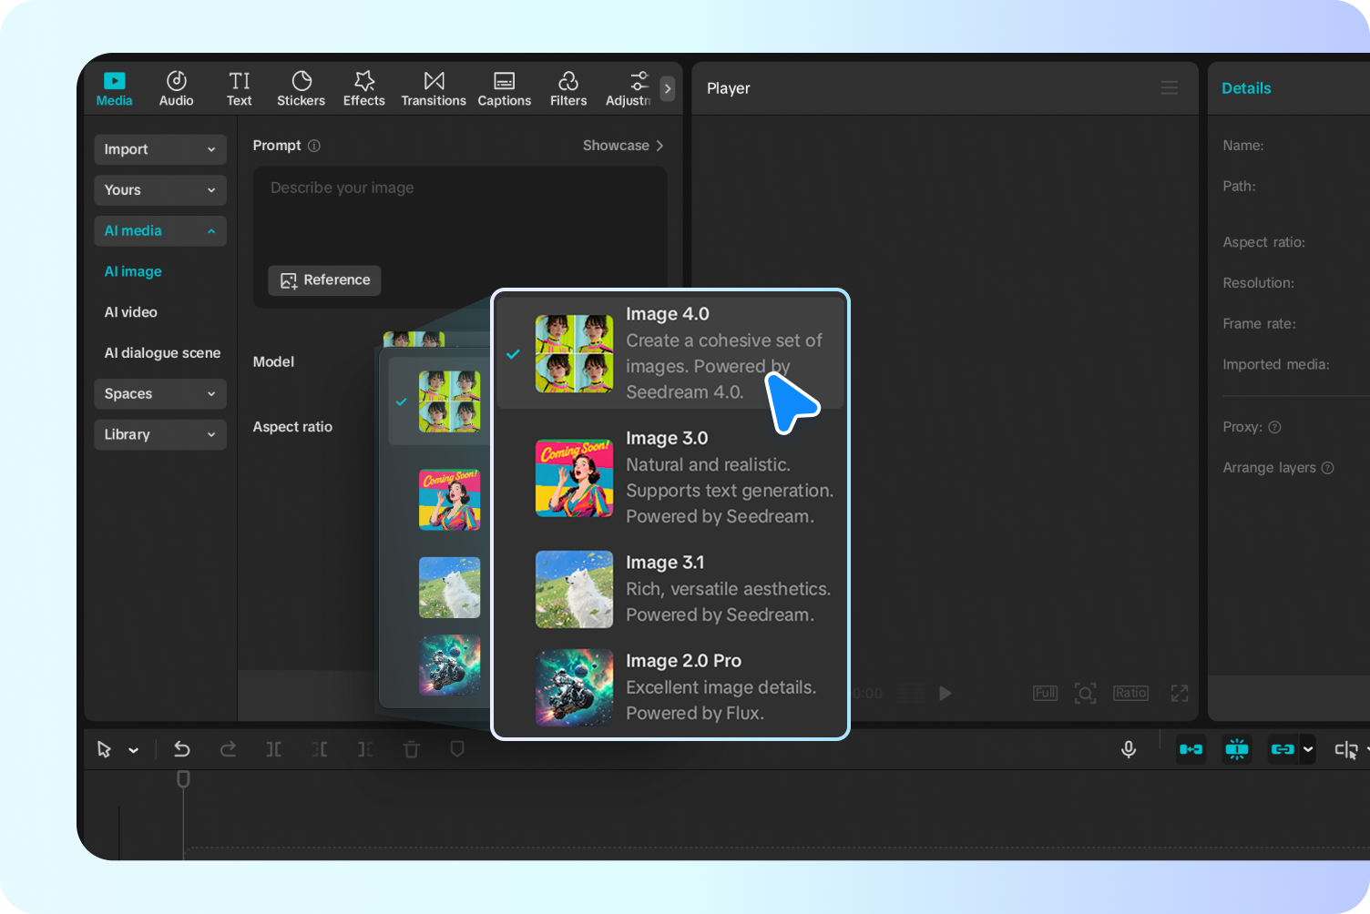Switch to the Captions tab
The height and width of the screenshot is (914, 1370).
tap(504, 89)
